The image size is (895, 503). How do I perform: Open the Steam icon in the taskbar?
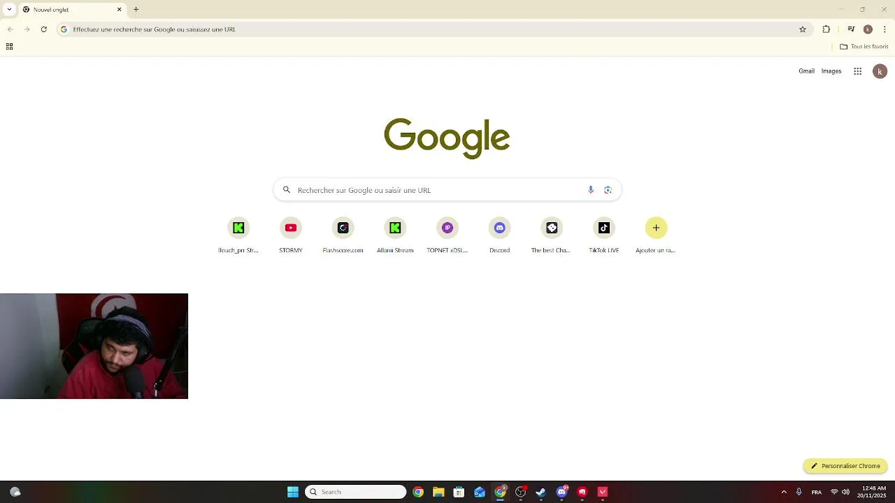540,492
